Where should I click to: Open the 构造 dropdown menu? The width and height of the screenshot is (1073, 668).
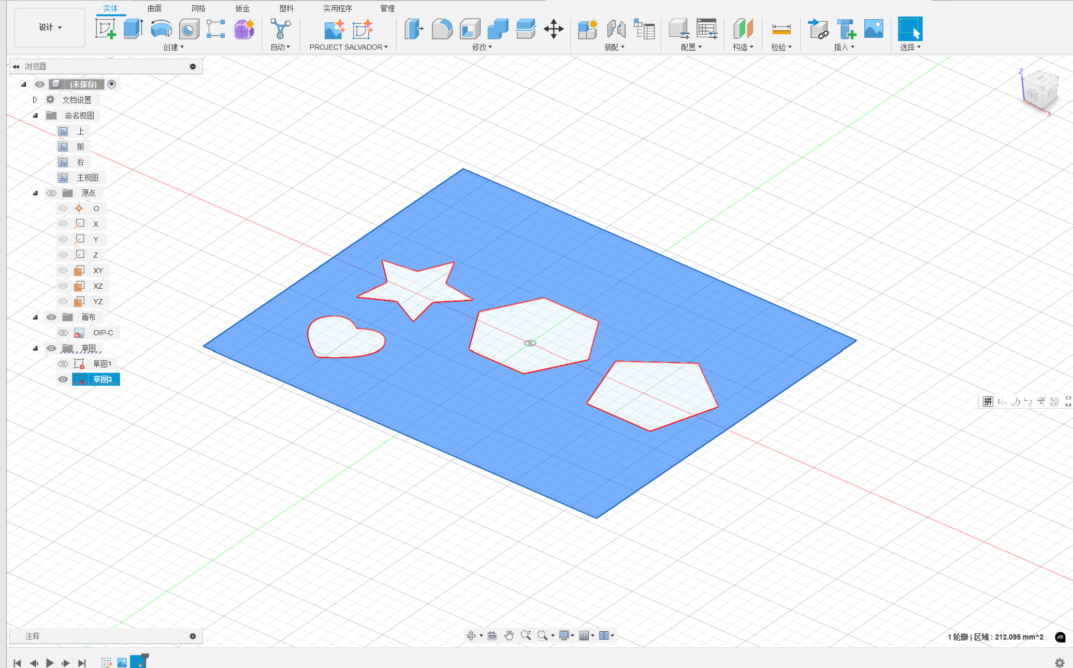point(743,47)
